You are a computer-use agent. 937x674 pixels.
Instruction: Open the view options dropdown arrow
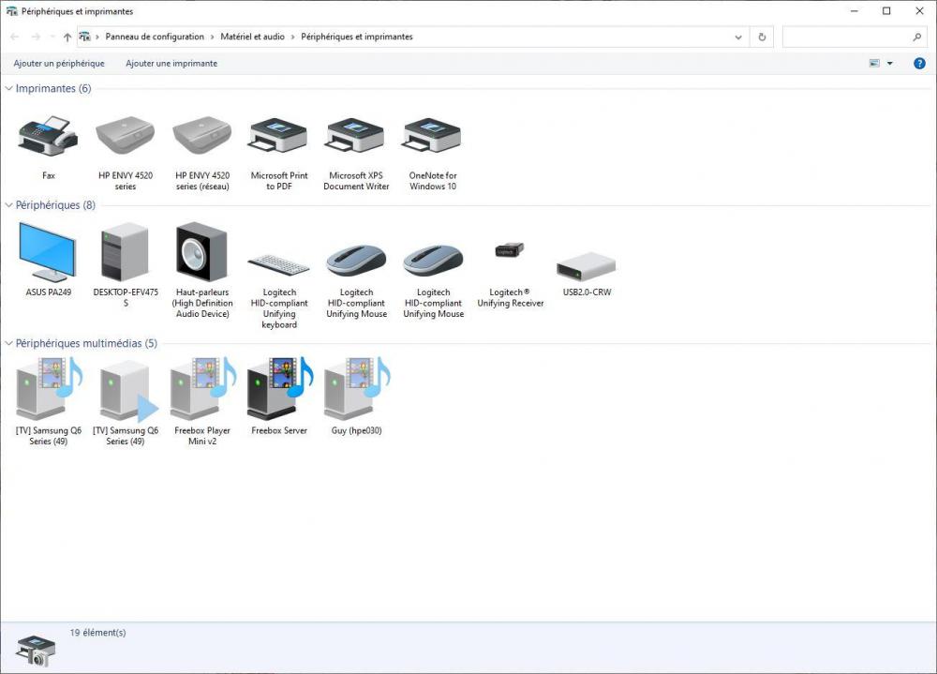(890, 64)
